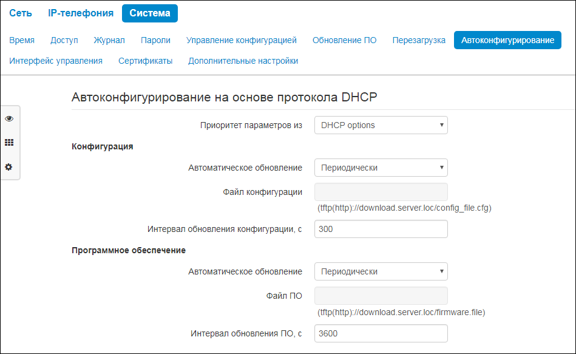Go to 'Обновление ПО' section
This screenshot has width=576, height=354.
(345, 40)
